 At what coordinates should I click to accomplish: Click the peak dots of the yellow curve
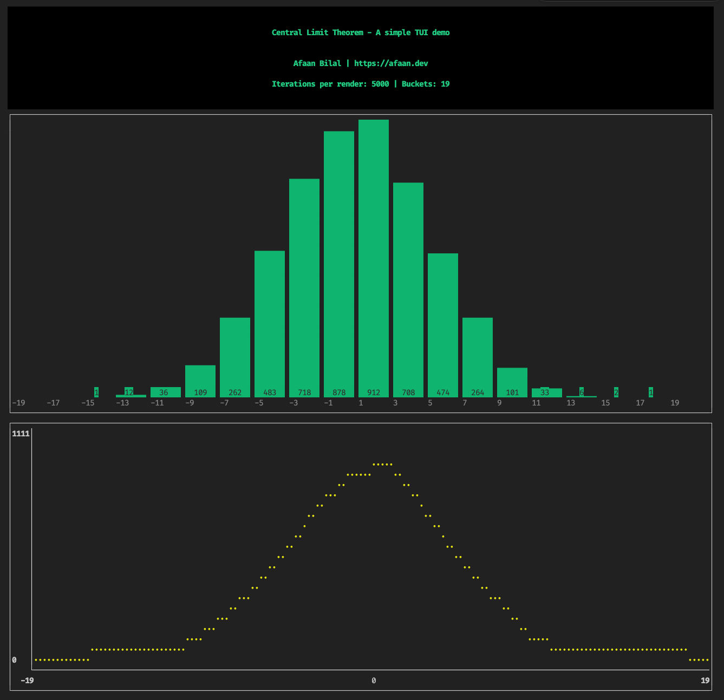(x=382, y=465)
